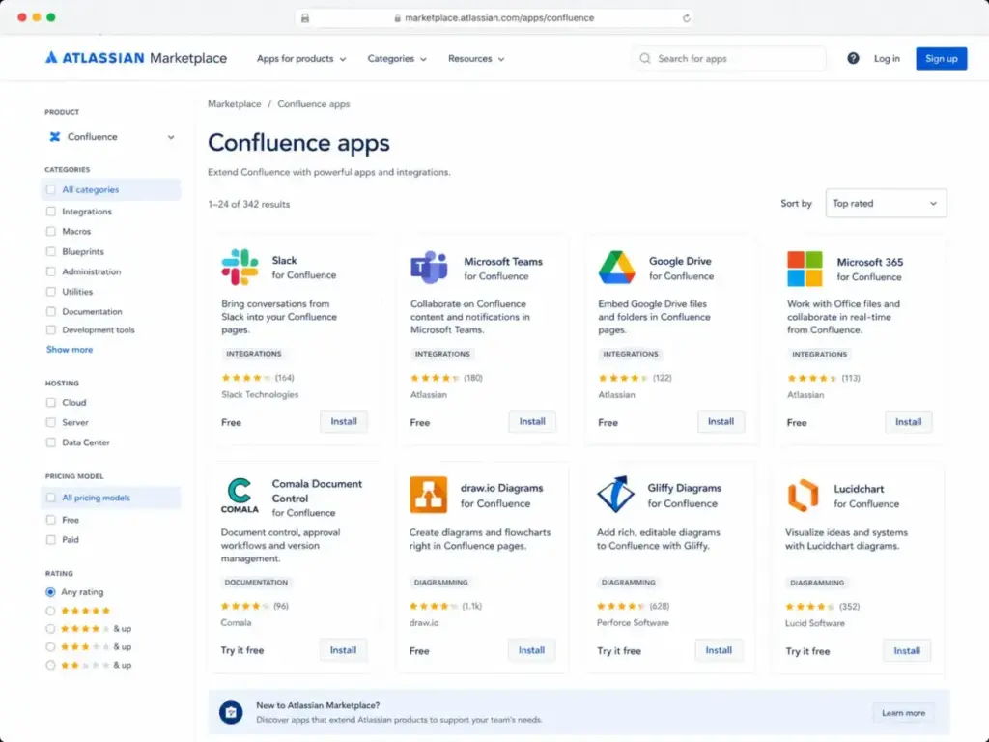Install Gliffy Diagrams for Confluence

tap(719, 650)
